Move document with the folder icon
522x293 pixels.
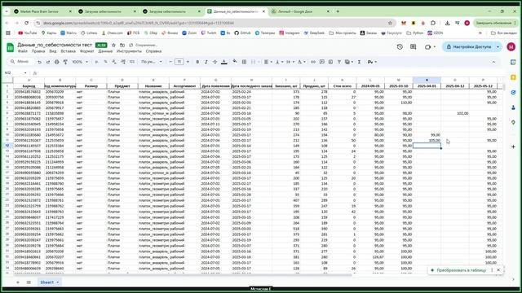[x=122, y=45]
